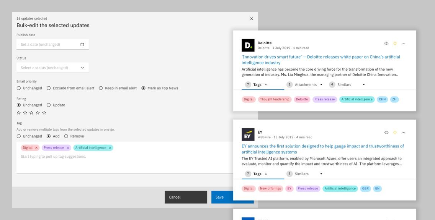Screen dimensions: 435x220
Task: Click the GBR tag on EY card
Action: (x=365, y=189)
